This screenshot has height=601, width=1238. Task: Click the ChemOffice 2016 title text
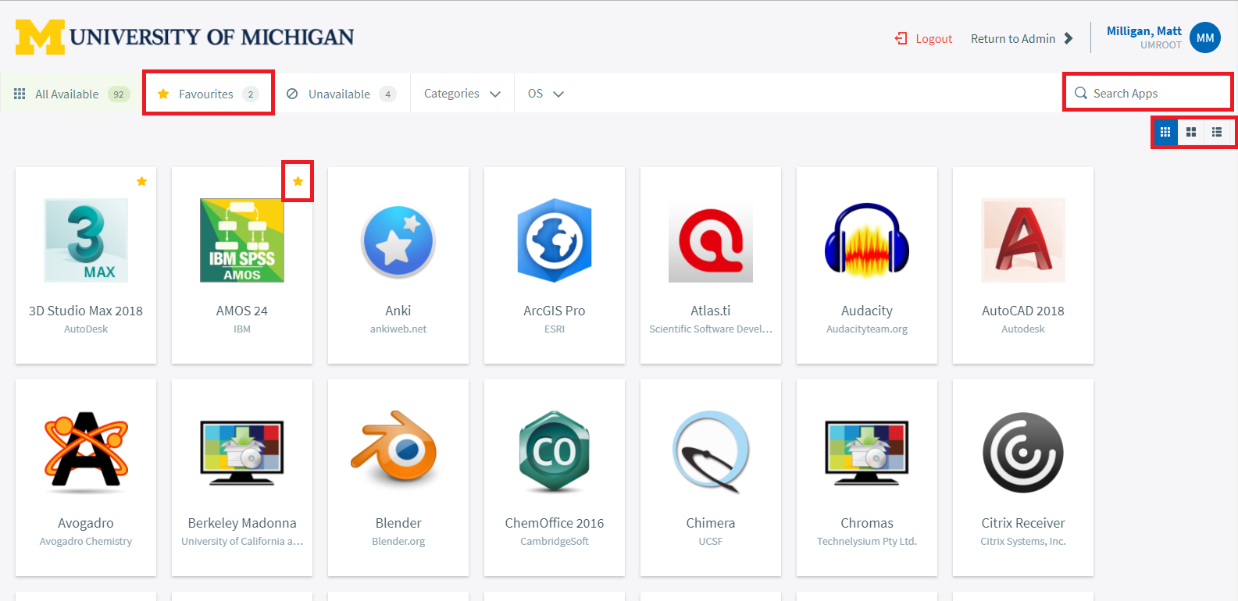click(x=555, y=523)
